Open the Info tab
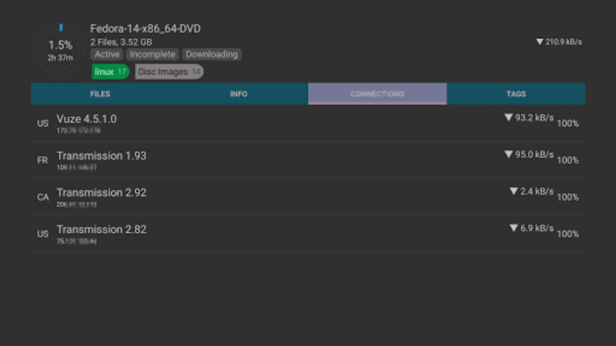 239,94
